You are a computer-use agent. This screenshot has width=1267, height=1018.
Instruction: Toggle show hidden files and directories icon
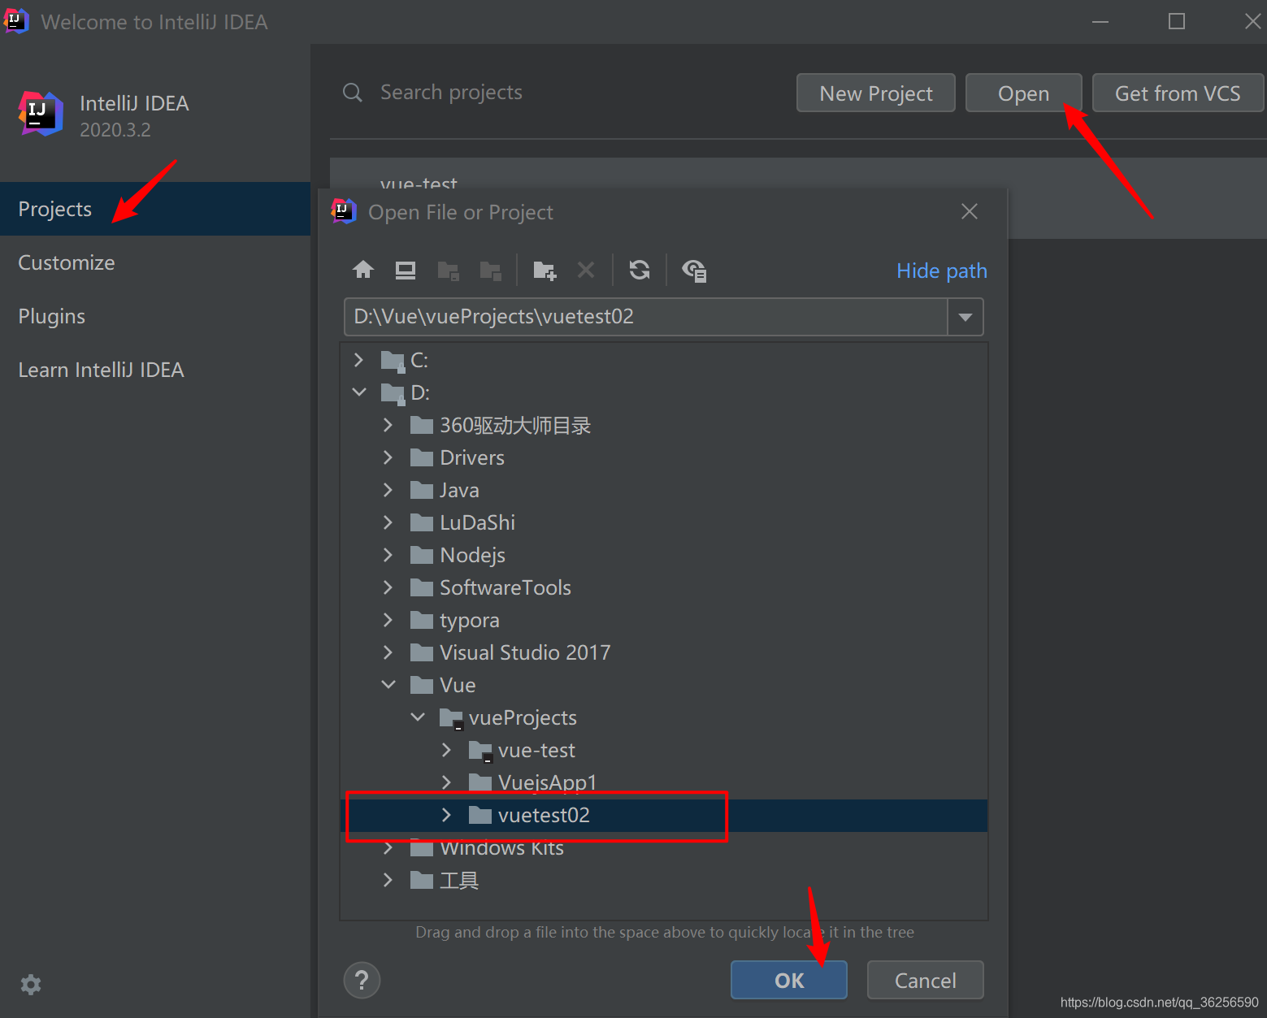tap(694, 271)
